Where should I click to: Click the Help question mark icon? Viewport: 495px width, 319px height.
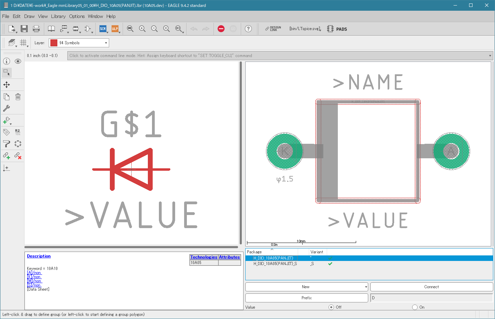click(x=248, y=29)
